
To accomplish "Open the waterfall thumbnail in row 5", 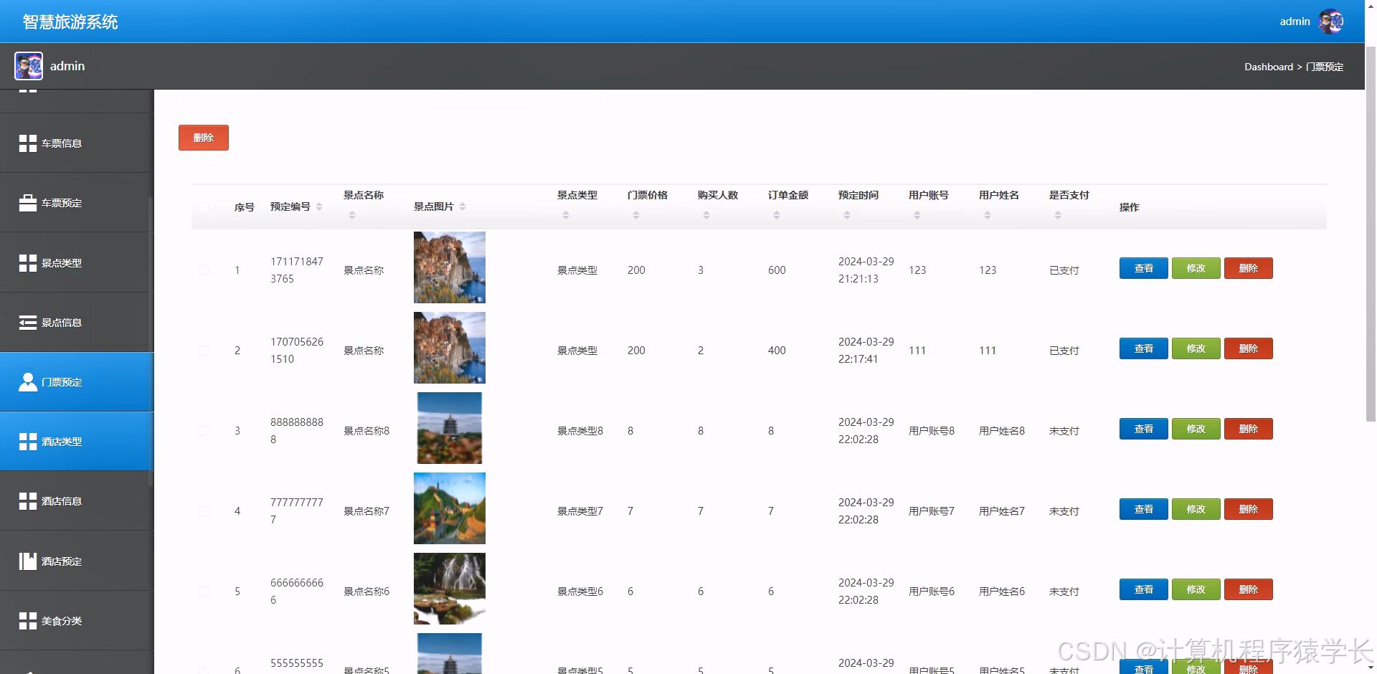I will point(450,589).
